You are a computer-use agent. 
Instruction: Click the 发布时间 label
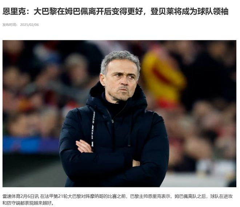tap(10, 25)
